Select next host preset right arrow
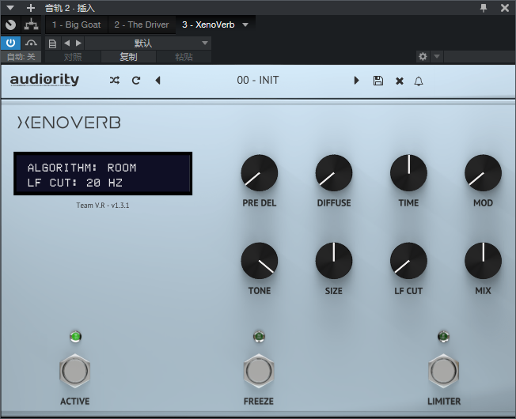The width and height of the screenshot is (516, 419). tap(78, 43)
